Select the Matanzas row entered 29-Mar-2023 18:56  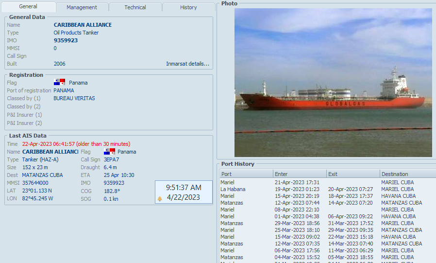point(328,223)
